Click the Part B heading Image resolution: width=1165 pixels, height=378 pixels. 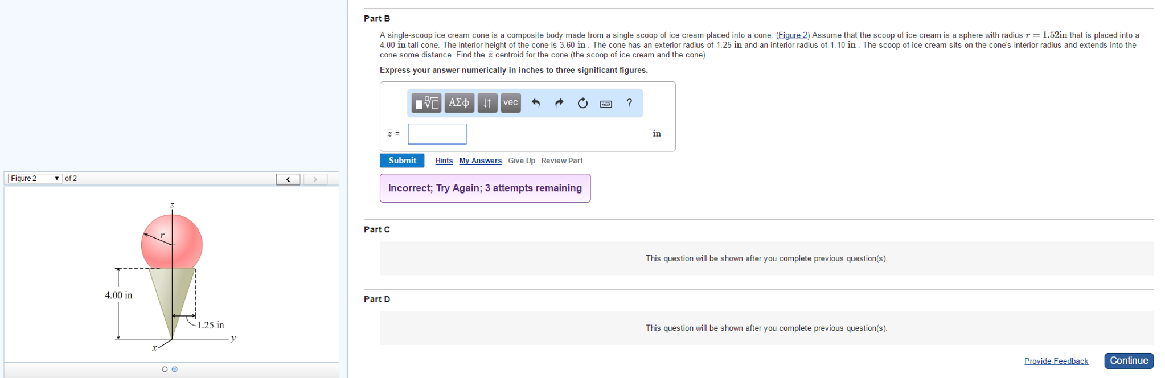377,18
